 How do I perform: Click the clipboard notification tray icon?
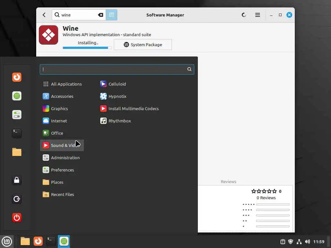tap(283, 242)
